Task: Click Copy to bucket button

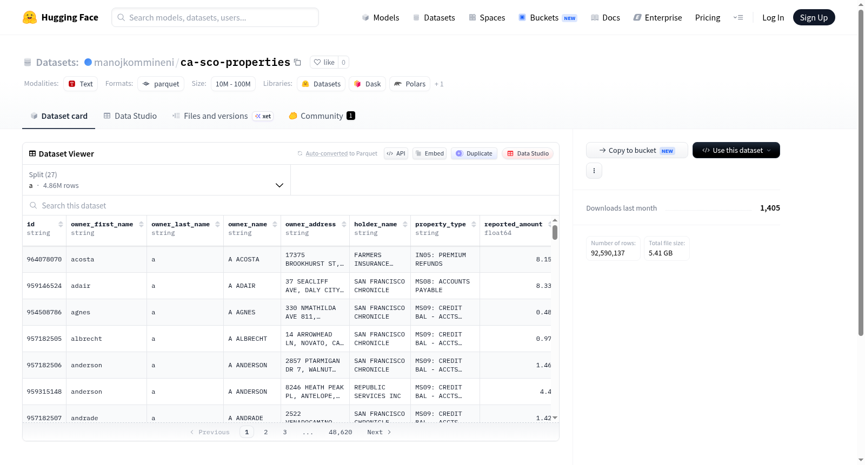Action: (637, 150)
